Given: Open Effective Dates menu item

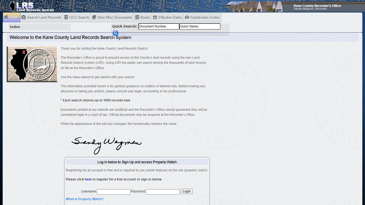Looking at the screenshot, I should pyautogui.click(x=168, y=17).
